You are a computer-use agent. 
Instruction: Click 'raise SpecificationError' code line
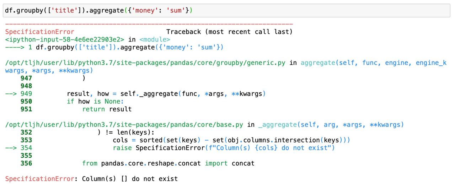(x=224, y=148)
